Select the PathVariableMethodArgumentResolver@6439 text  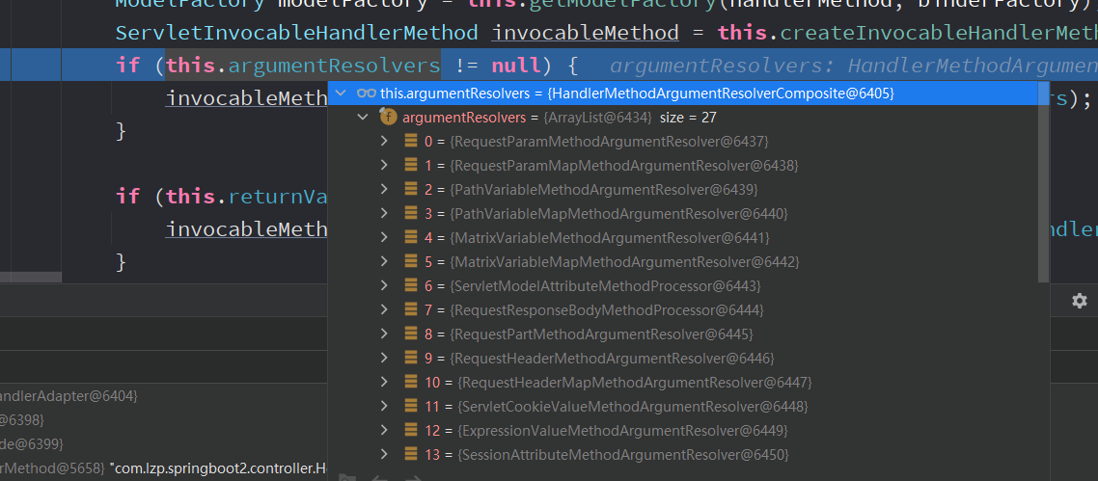pyautogui.click(x=604, y=190)
